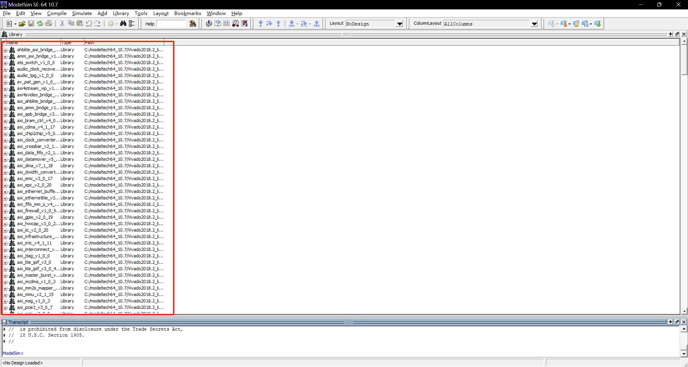Screen dimensions: 688x367
Task: Select the axi_dma_v7_1_18 library row
Action: click(x=35, y=166)
